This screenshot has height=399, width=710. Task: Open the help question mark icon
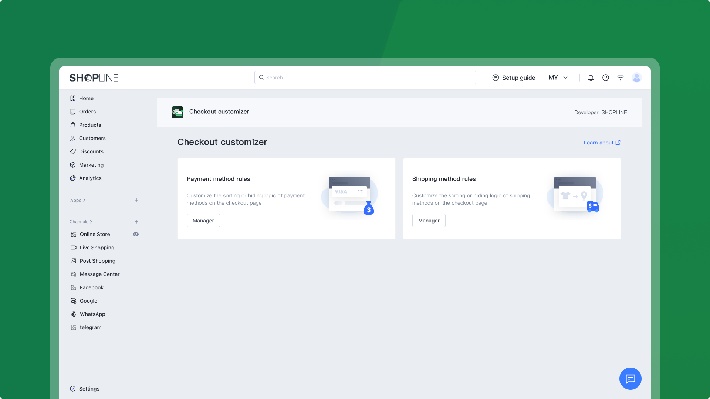coord(606,78)
